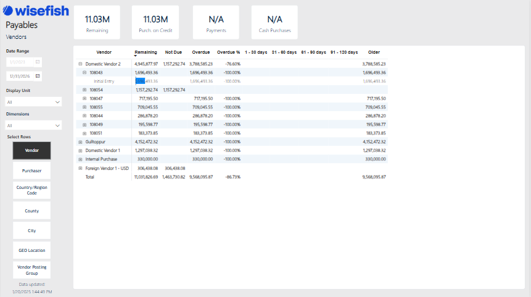Viewport: 531px width, 297px height.
Task: Open the end date calendar picker icon
Action: [x=38, y=76]
